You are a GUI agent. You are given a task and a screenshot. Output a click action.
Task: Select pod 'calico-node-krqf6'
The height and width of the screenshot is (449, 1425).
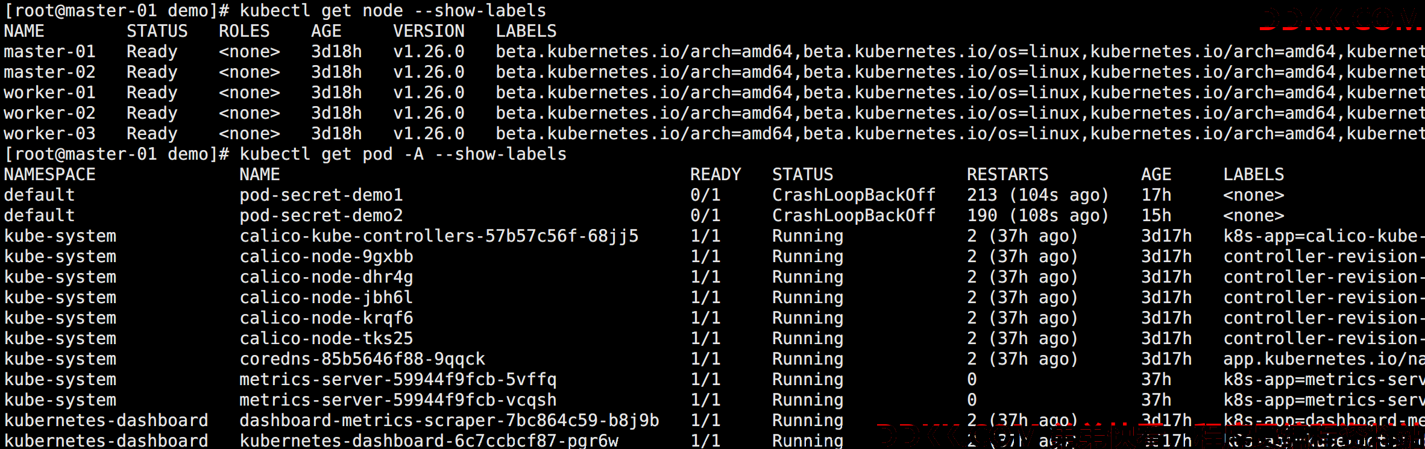point(326,318)
